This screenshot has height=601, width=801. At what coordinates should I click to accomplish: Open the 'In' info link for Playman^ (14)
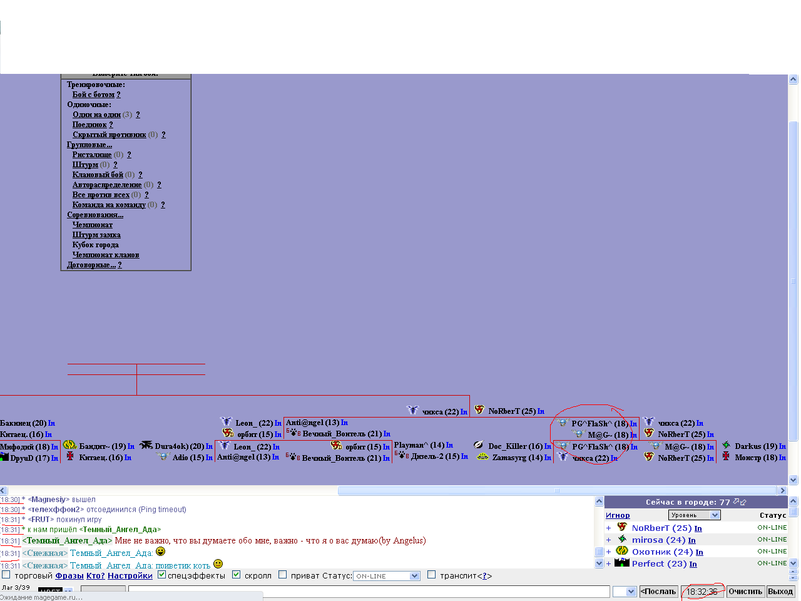point(450,445)
